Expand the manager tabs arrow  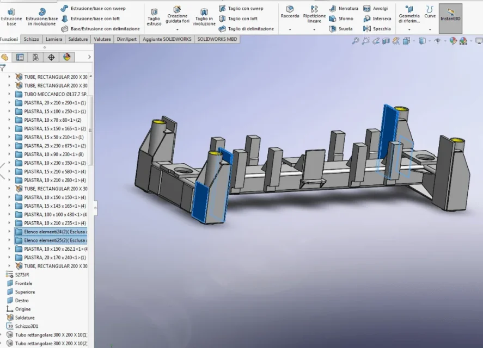(89, 57)
